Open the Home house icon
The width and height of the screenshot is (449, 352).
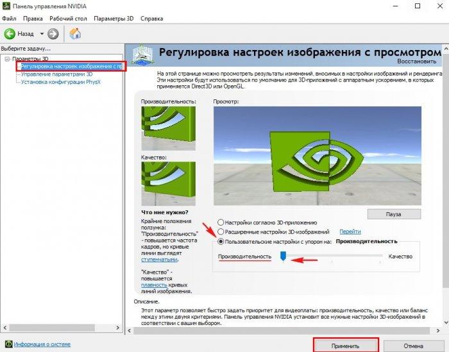click(75, 33)
